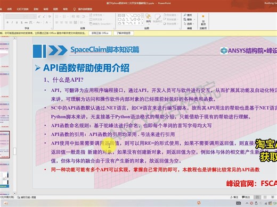Screen dimensions: 277x207
Task: Click Find in Editing group
Action: [x=188, y=15]
